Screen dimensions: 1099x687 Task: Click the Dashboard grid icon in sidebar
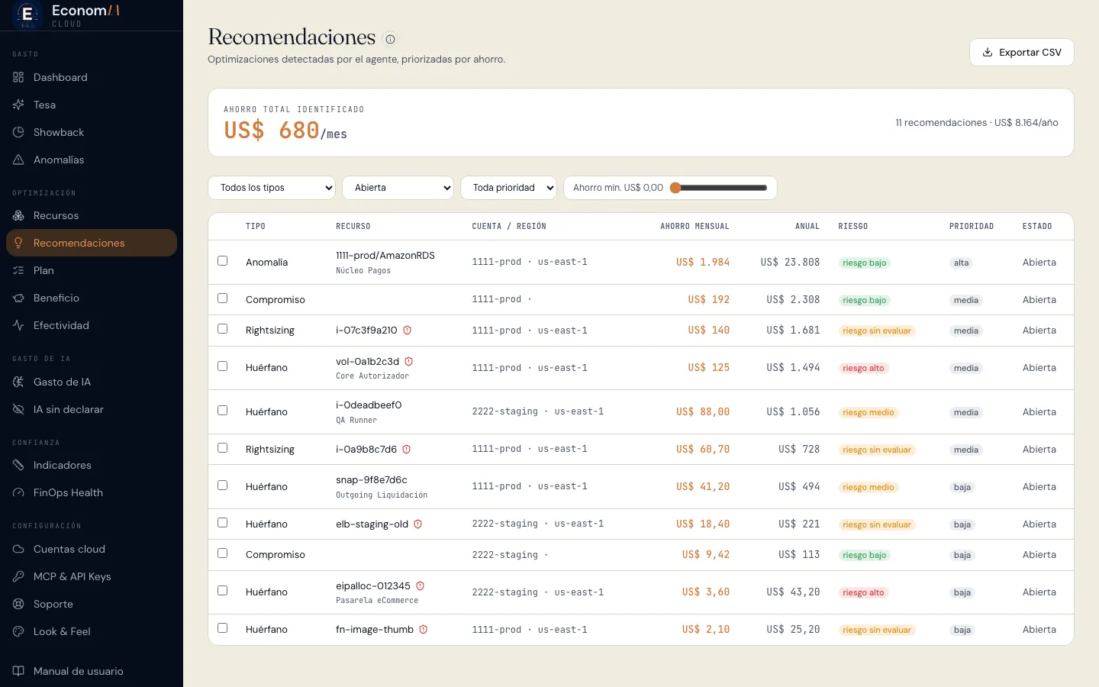(x=18, y=77)
